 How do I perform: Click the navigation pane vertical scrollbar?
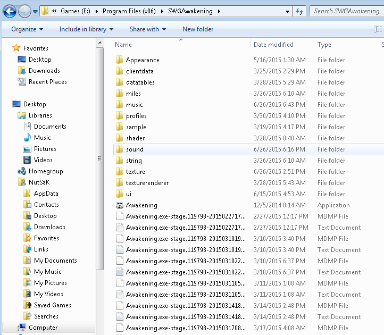[99, 158]
